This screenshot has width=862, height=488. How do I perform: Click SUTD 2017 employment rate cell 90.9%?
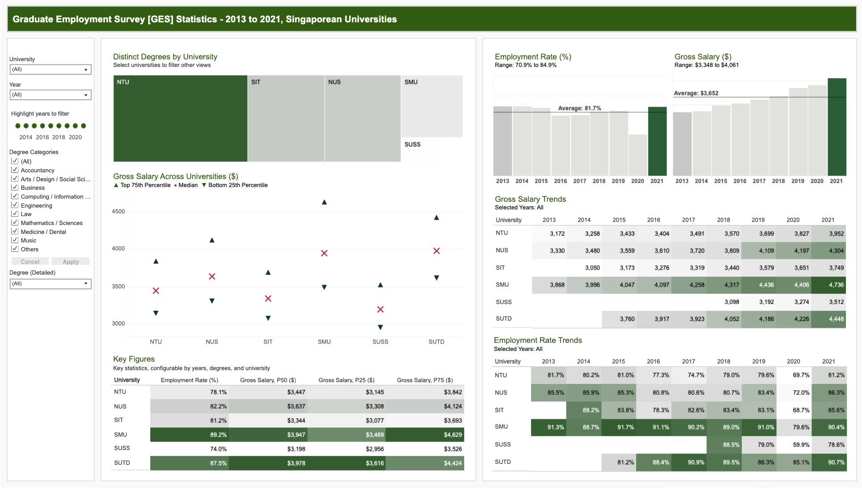[x=689, y=462]
